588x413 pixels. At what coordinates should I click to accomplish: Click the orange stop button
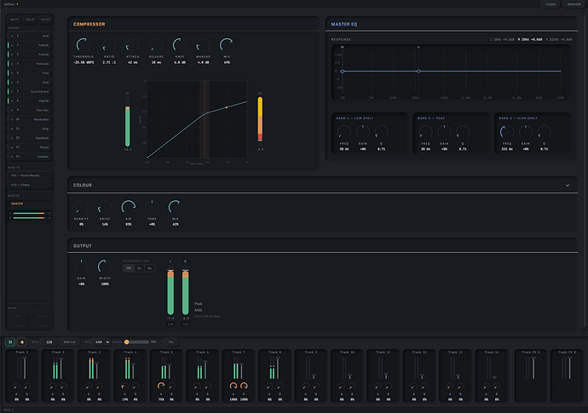[x=22, y=341]
